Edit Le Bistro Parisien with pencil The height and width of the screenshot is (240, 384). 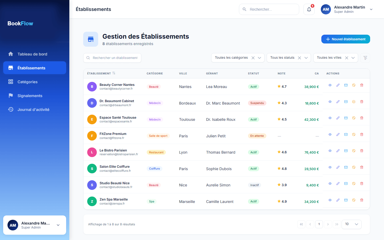tap(338, 151)
